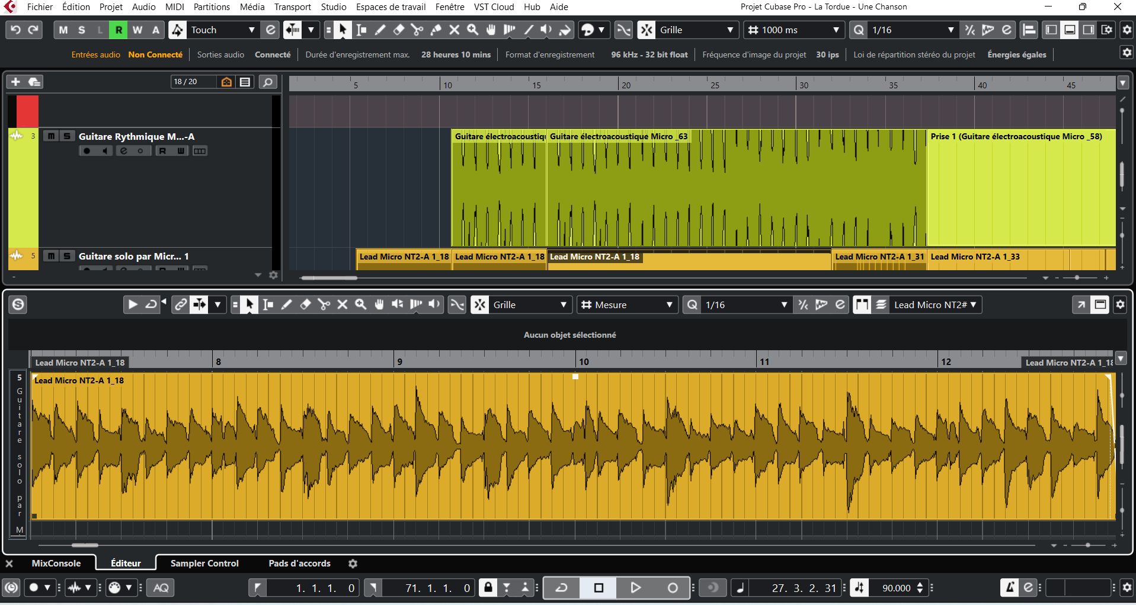Click the Undo arrow icon
Image resolution: width=1136 pixels, height=605 pixels.
tap(16, 30)
